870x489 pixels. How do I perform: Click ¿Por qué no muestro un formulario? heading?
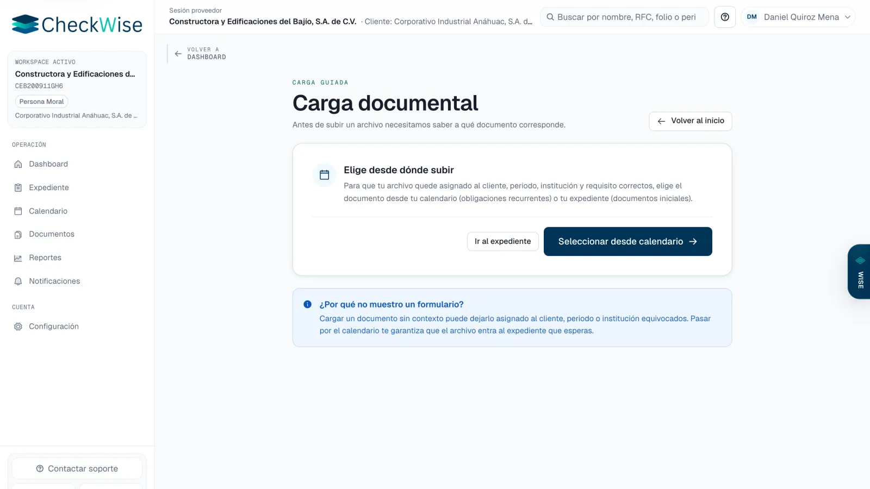click(391, 304)
